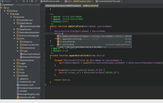Viewport: 163px width, 103px height.
Task: Click the pi icon in completion popup footer
Action: [x=131, y=47]
